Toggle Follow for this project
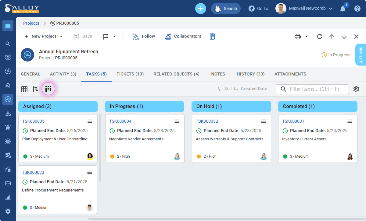The image size is (366, 221). pos(144,37)
